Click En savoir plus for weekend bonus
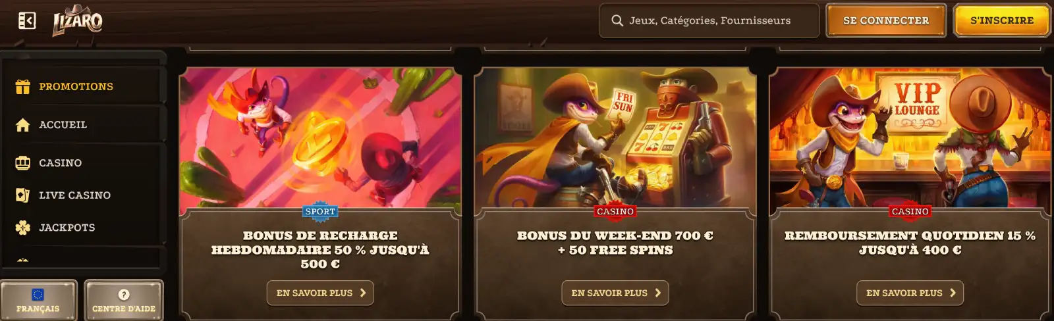 tap(615, 293)
